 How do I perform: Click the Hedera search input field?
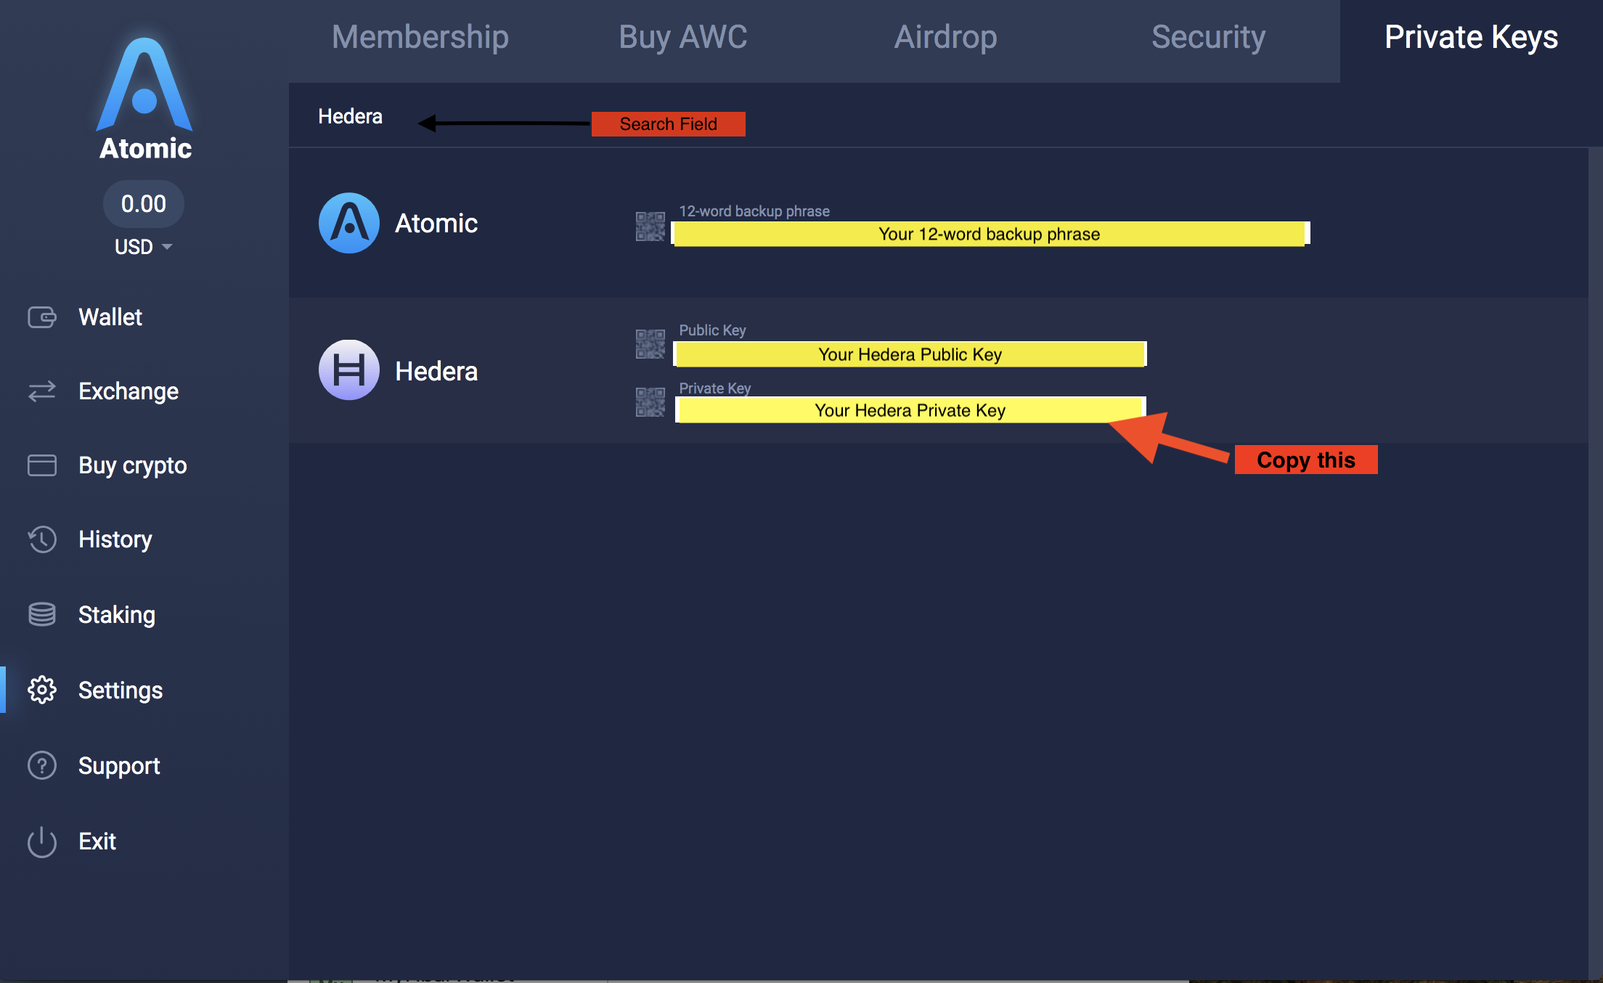tap(350, 116)
